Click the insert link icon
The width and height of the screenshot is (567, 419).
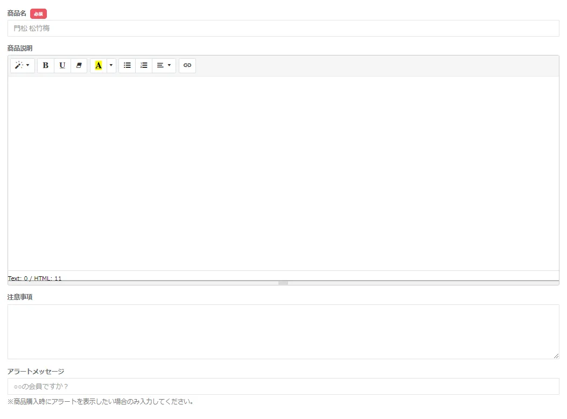pyautogui.click(x=187, y=65)
